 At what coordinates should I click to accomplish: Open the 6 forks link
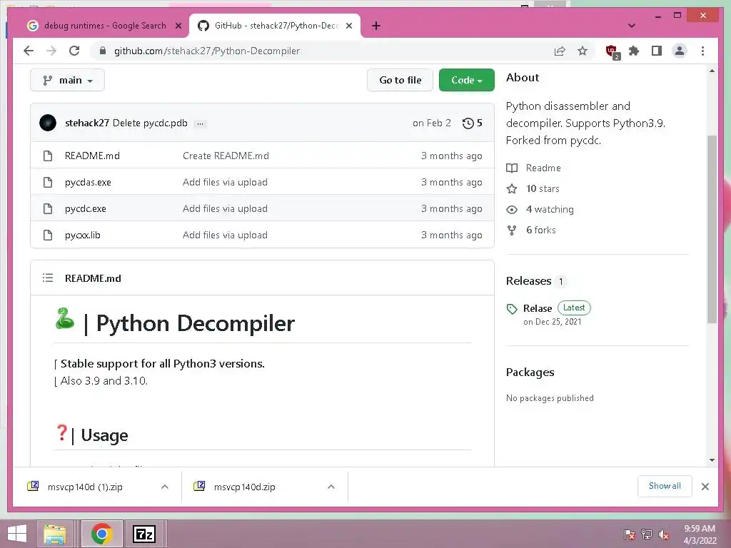point(541,230)
